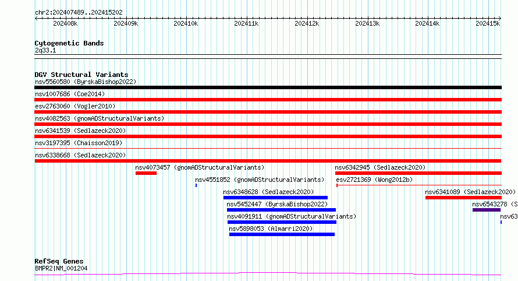
Task: Click the magenta BMPR2 gene line
Action: (x=268, y=274)
